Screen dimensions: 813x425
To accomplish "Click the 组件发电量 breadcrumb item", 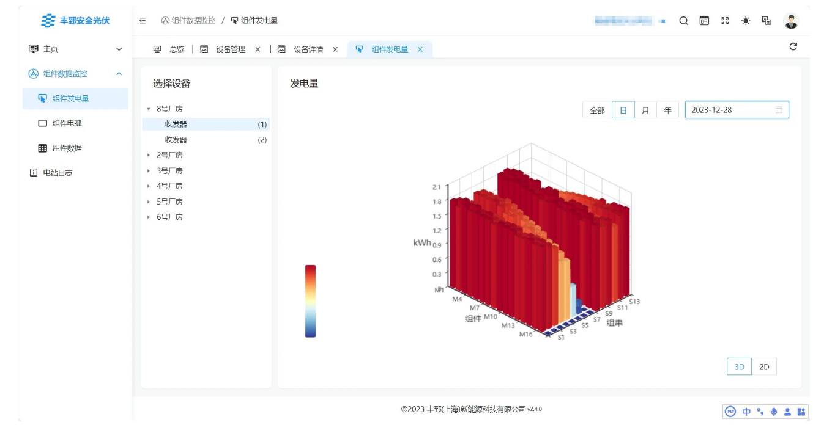I will [254, 21].
